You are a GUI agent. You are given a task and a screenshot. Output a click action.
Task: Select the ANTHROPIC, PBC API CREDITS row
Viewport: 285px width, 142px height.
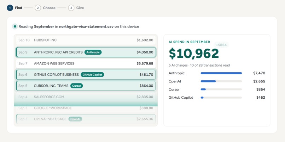coord(86,52)
